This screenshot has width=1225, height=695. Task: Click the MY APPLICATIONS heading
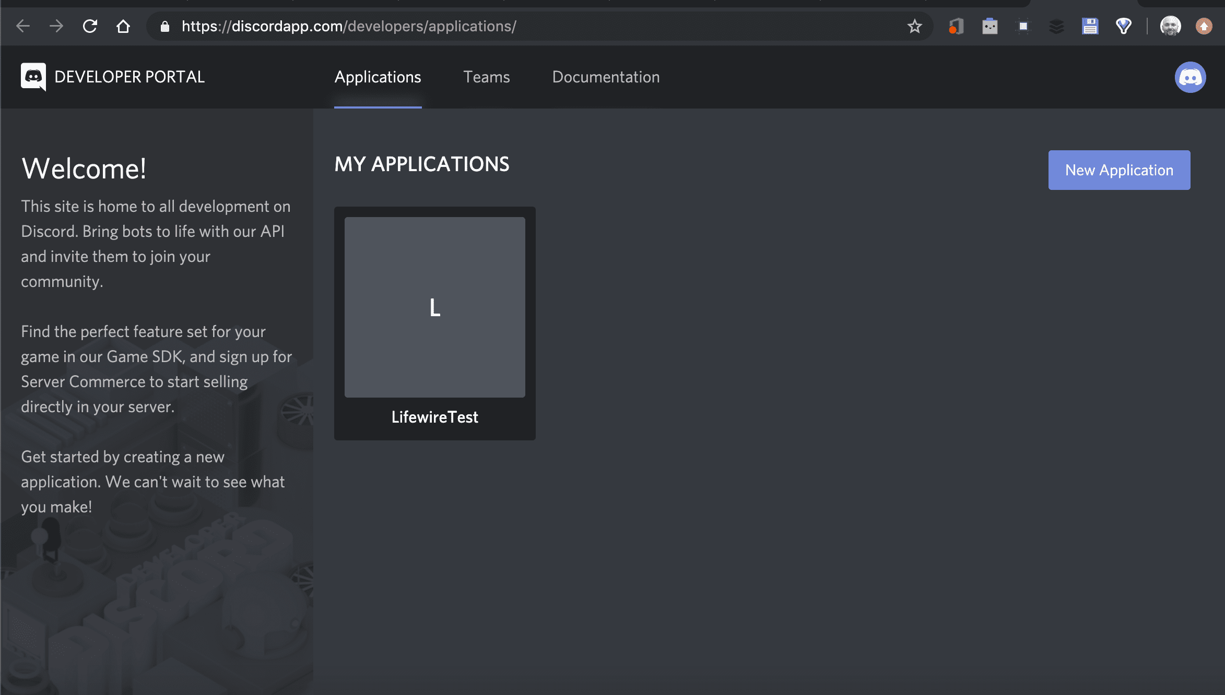421,164
